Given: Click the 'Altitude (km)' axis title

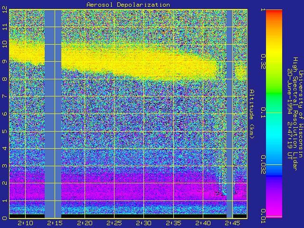Looking at the screenshot, I should pyautogui.click(x=252, y=114).
